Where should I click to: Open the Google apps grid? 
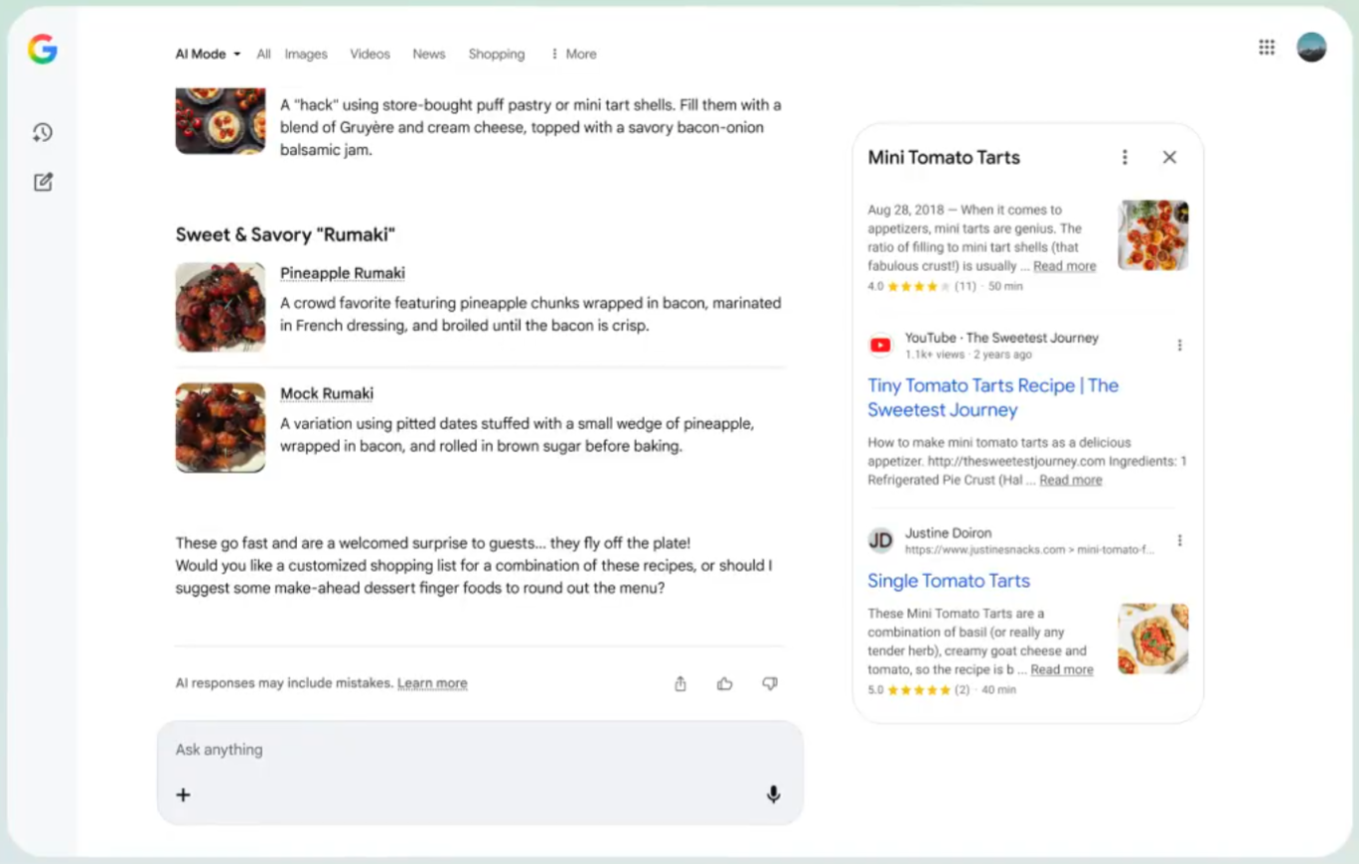point(1267,47)
